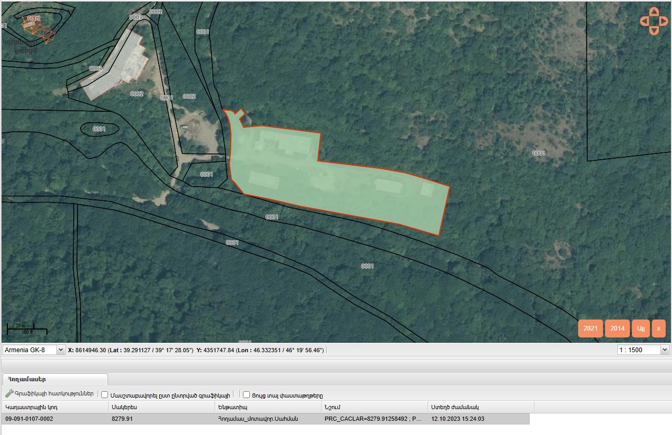The width and height of the screenshot is (672, 435).
Task: Switch to 2014 satellite imagery
Action: (617, 328)
